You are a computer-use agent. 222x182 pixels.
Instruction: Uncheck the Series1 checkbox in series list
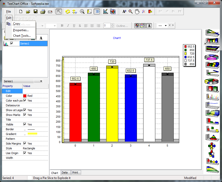click(x=12, y=43)
